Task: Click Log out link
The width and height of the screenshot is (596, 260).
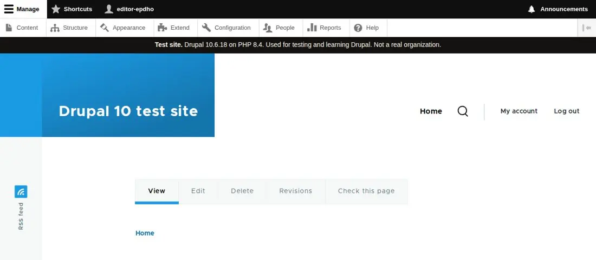Action: tap(566, 111)
